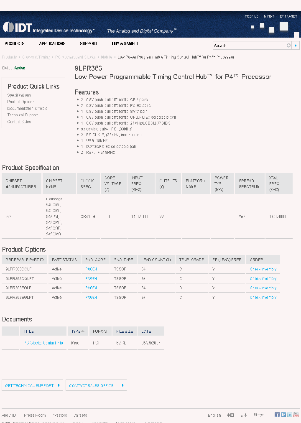301x423 pixels.
Task: Click the 9LPR363 product title
Action: [89, 68]
